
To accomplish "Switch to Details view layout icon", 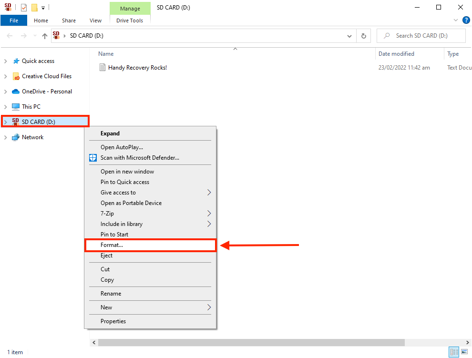I will [454, 352].
